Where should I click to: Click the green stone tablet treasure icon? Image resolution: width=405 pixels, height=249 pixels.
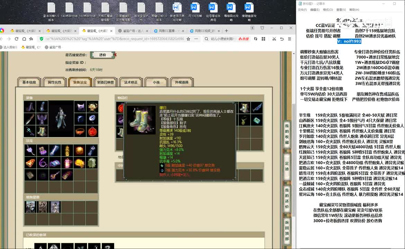pos(92,163)
